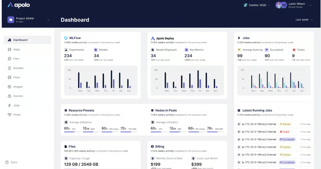The image size is (321, 169).
Task: Click the Buckets sidebar icon
Action: tap(9, 68)
